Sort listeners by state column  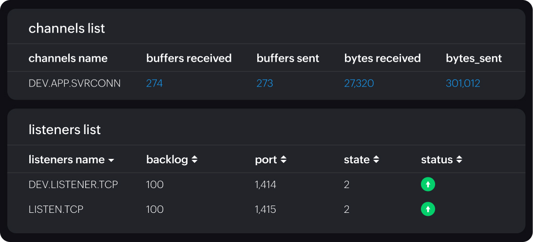[376, 159]
